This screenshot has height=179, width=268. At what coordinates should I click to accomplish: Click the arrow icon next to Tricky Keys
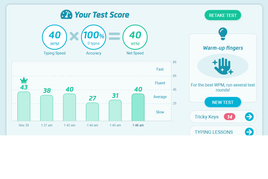tap(249, 117)
